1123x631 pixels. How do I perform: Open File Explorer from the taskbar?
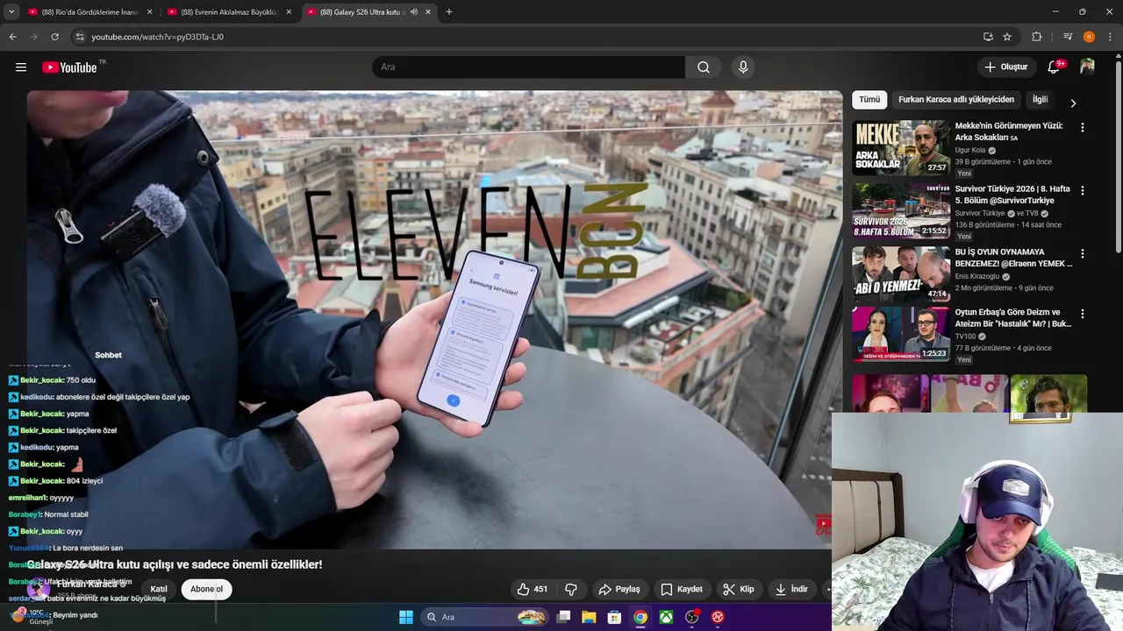tap(590, 617)
